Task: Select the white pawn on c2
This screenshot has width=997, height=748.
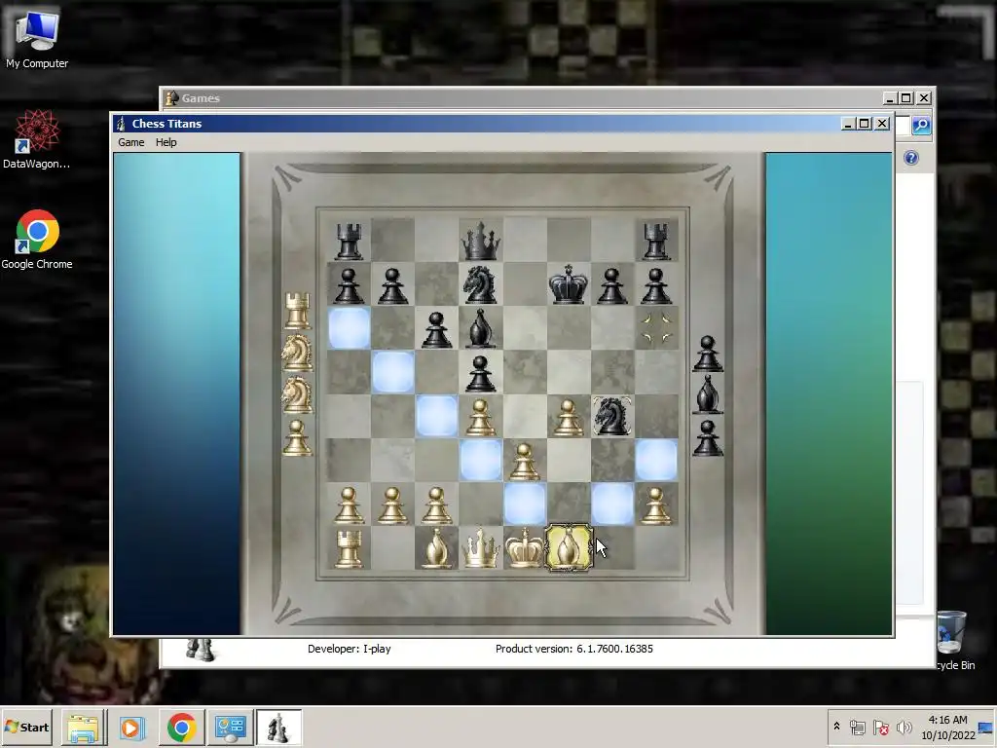Action: tap(437, 504)
